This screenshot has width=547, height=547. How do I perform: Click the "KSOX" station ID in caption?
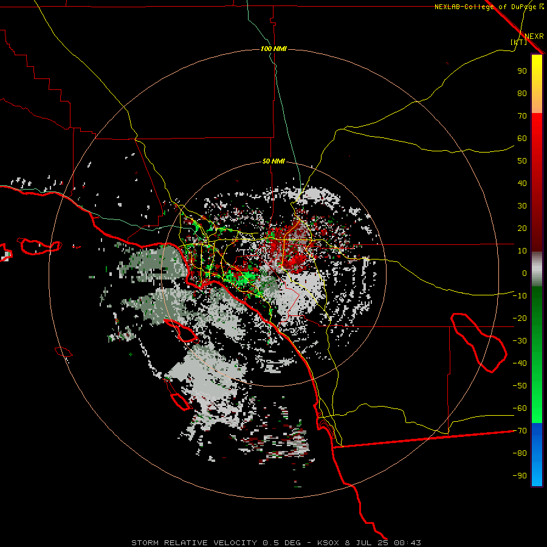328,543
